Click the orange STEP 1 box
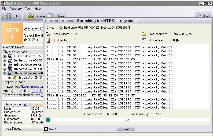This screenshot has width=213, height=136. [x=12, y=34]
